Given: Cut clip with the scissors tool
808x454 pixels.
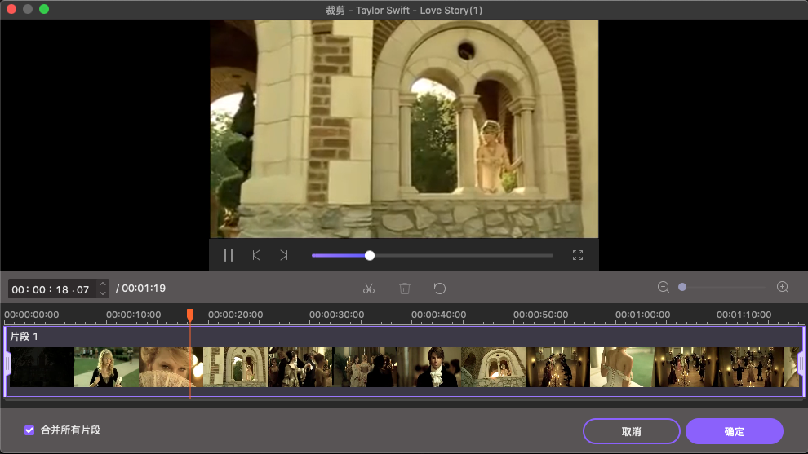Looking at the screenshot, I should point(369,289).
